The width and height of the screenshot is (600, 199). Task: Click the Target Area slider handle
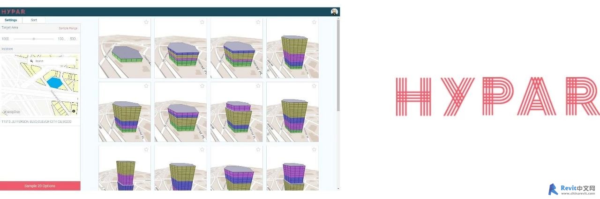(x=34, y=39)
